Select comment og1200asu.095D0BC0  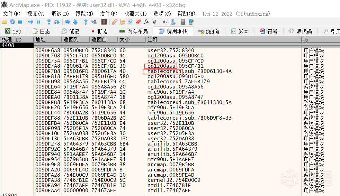click(x=176, y=56)
